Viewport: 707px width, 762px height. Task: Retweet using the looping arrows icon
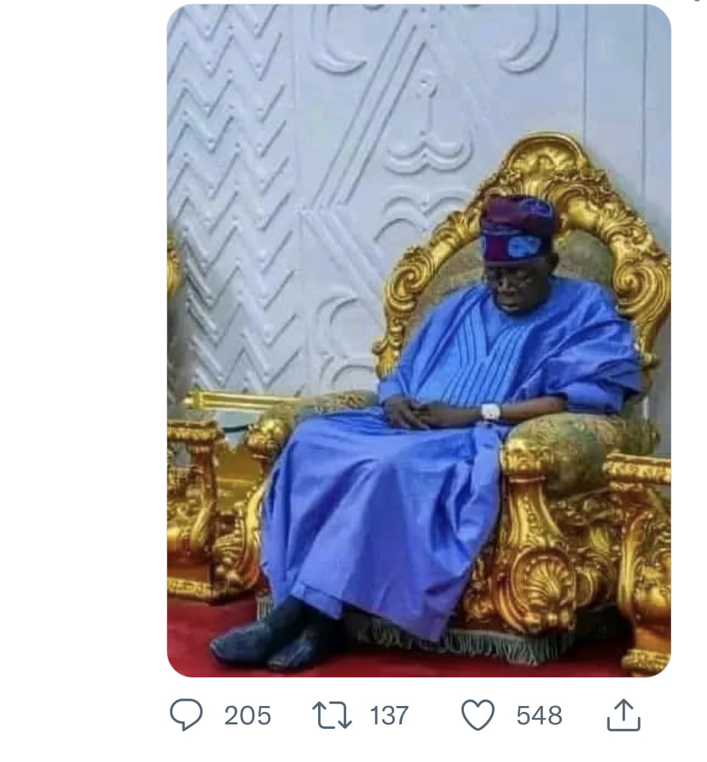coord(331,715)
